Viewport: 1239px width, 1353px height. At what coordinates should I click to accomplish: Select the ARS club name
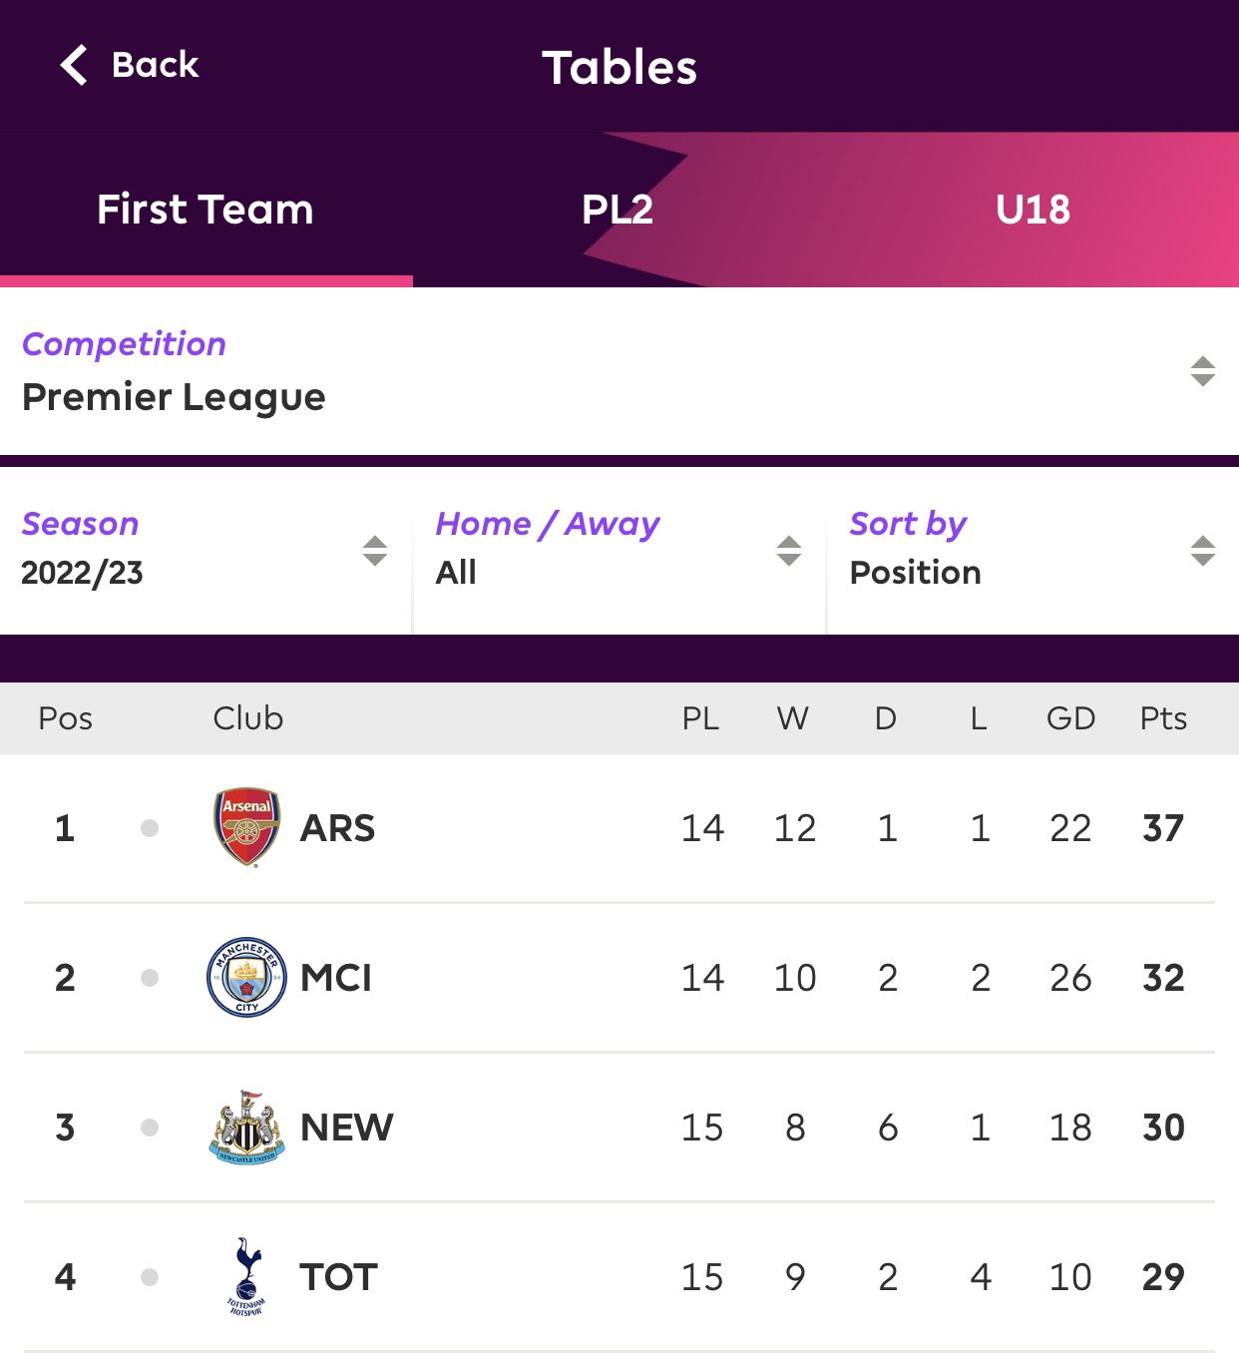click(x=337, y=828)
